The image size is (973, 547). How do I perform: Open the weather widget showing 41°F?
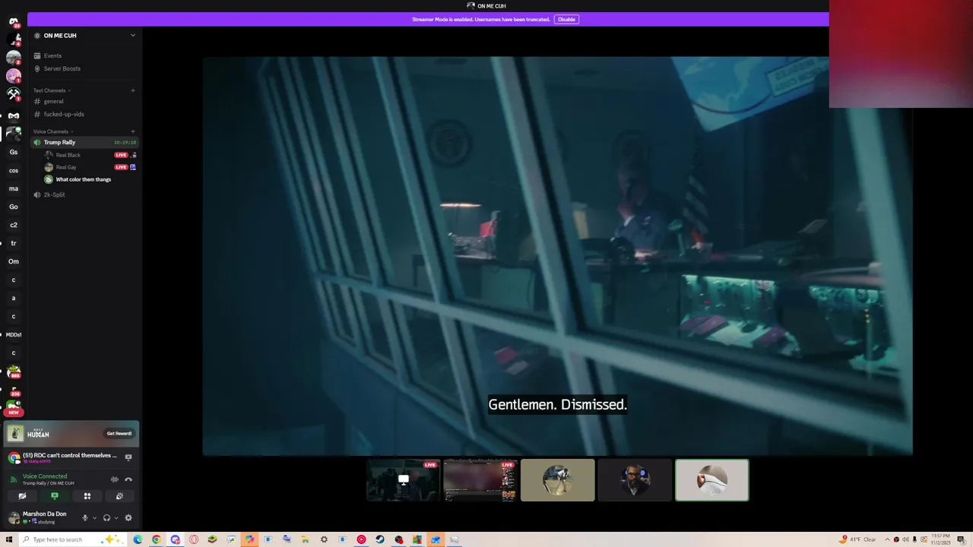click(x=857, y=539)
